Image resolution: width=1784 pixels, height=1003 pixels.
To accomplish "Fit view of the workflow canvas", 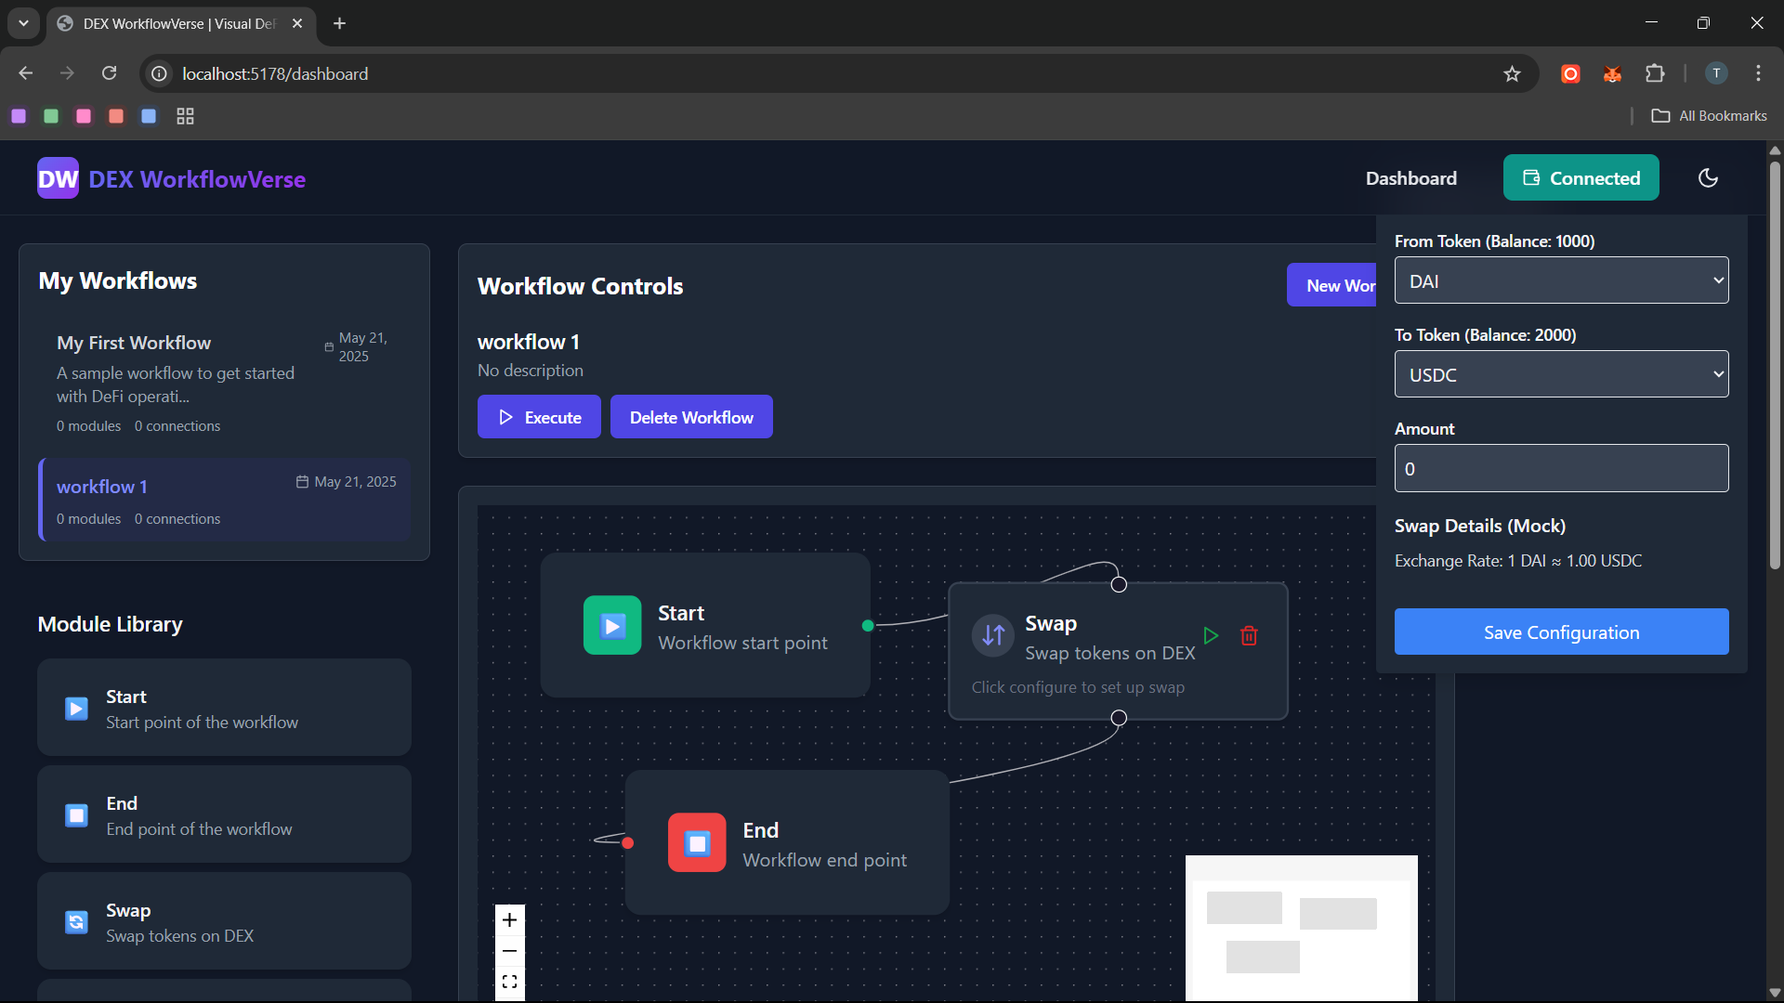I will [x=509, y=982].
